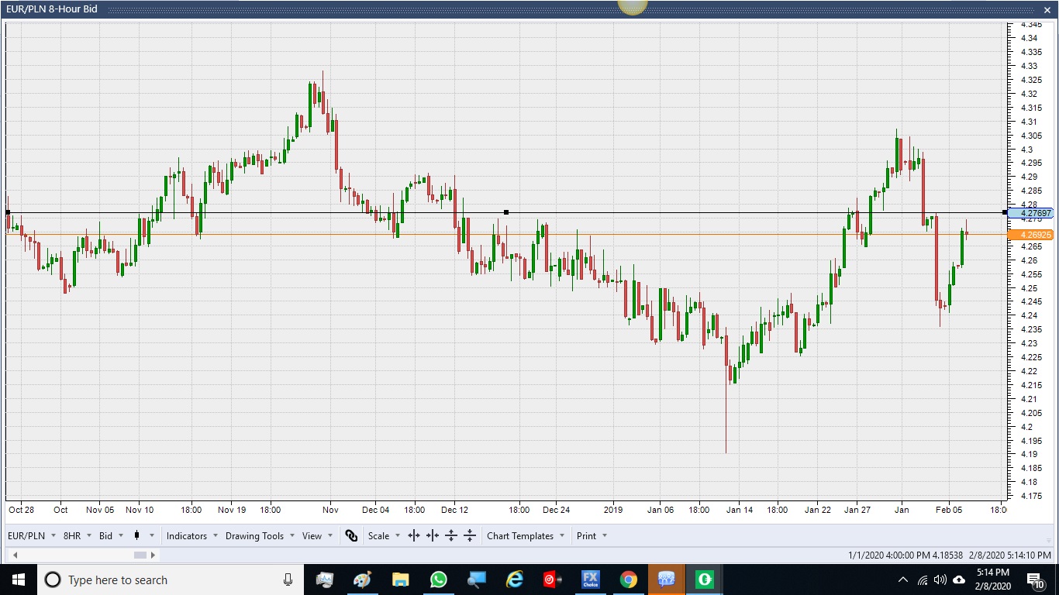1059x595 pixels.
Task: Click the Print button label
Action: (587, 535)
